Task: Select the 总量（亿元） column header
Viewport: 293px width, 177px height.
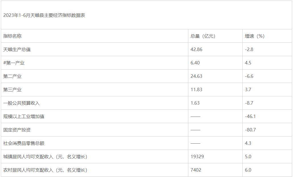Action: click(203, 36)
